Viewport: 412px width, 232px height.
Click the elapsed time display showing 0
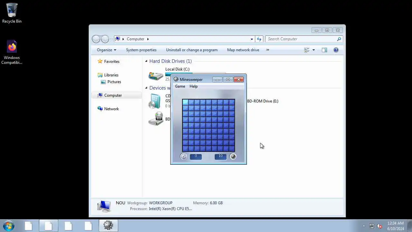coord(196,157)
